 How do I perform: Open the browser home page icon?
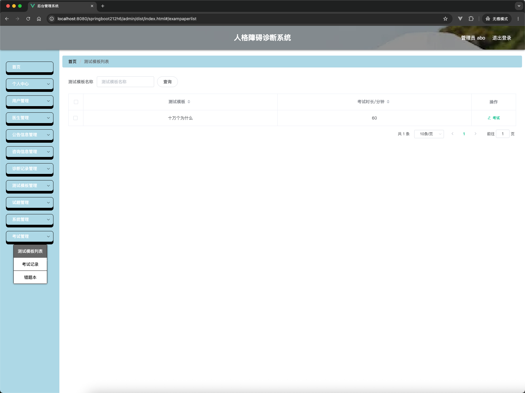pos(39,19)
